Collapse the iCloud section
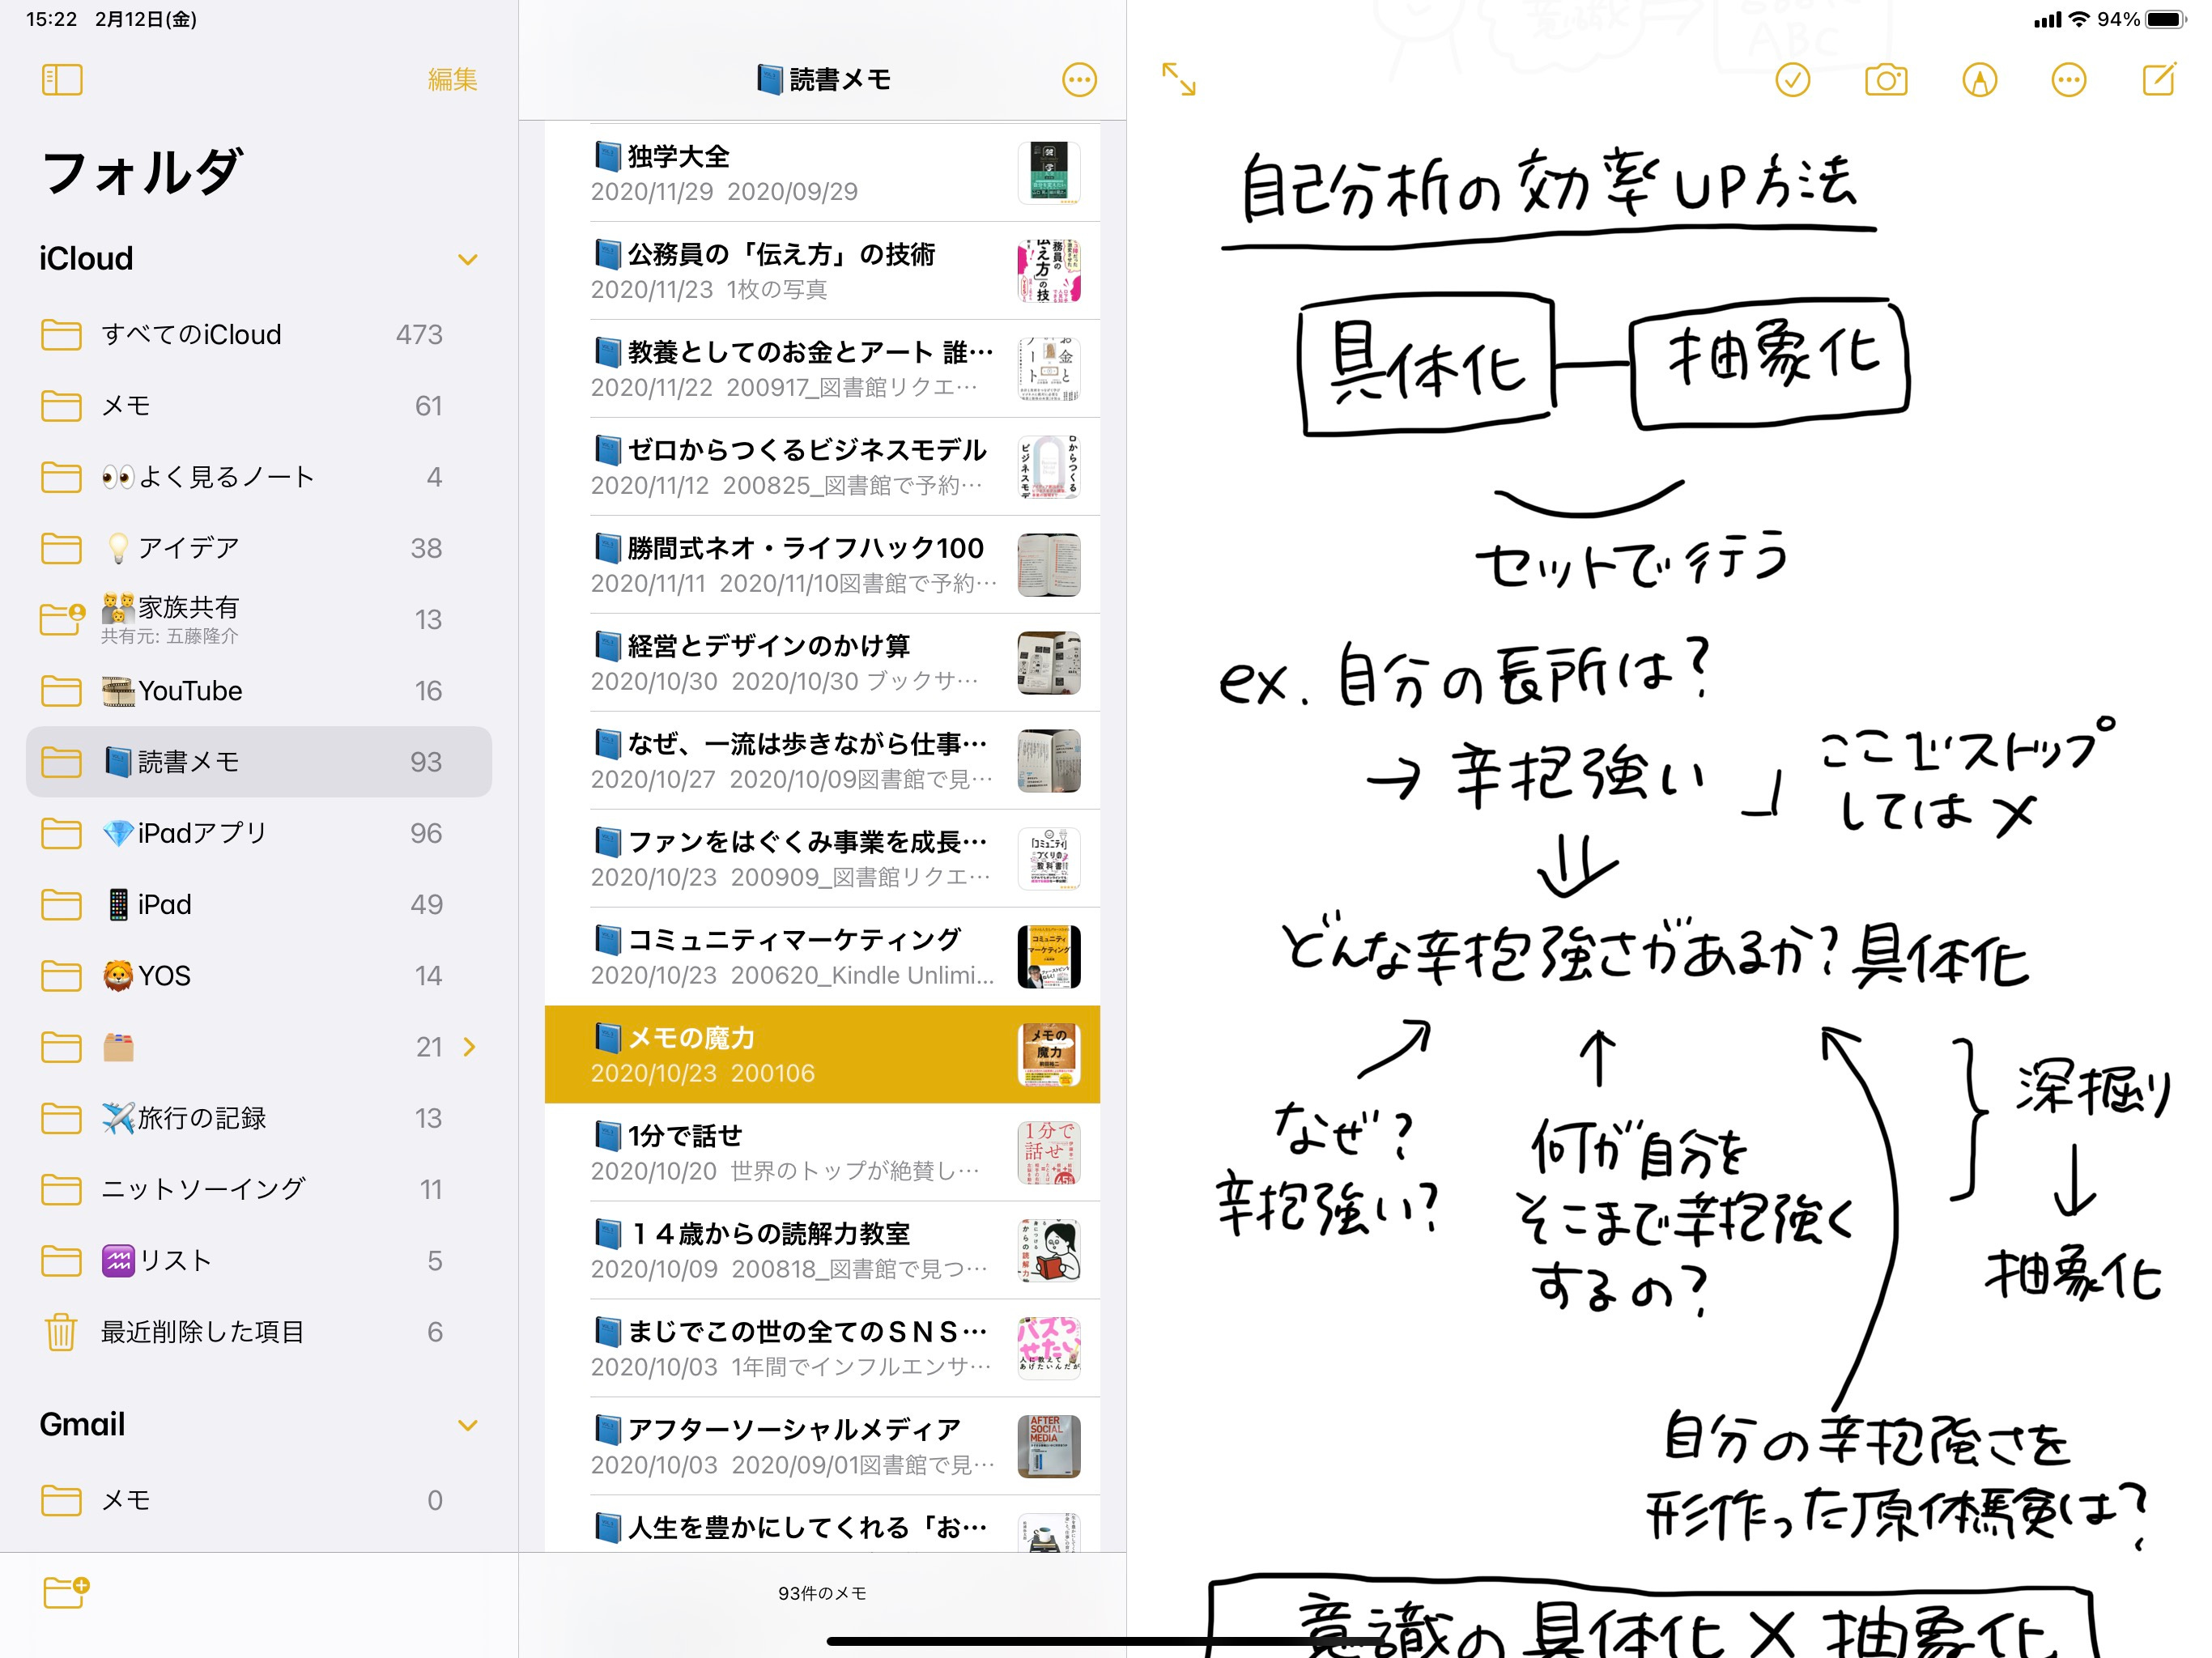This screenshot has width=2212, height=1658. (467, 260)
